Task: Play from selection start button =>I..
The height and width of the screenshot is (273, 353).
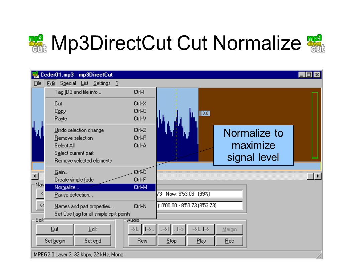Action: pyautogui.click(x=135, y=229)
